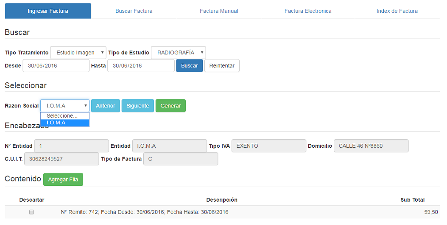Click the Reintentar button
Viewport: 447px width, 225px height.
(222, 66)
